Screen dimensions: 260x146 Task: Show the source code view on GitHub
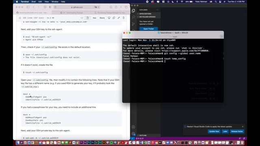[82, 18]
